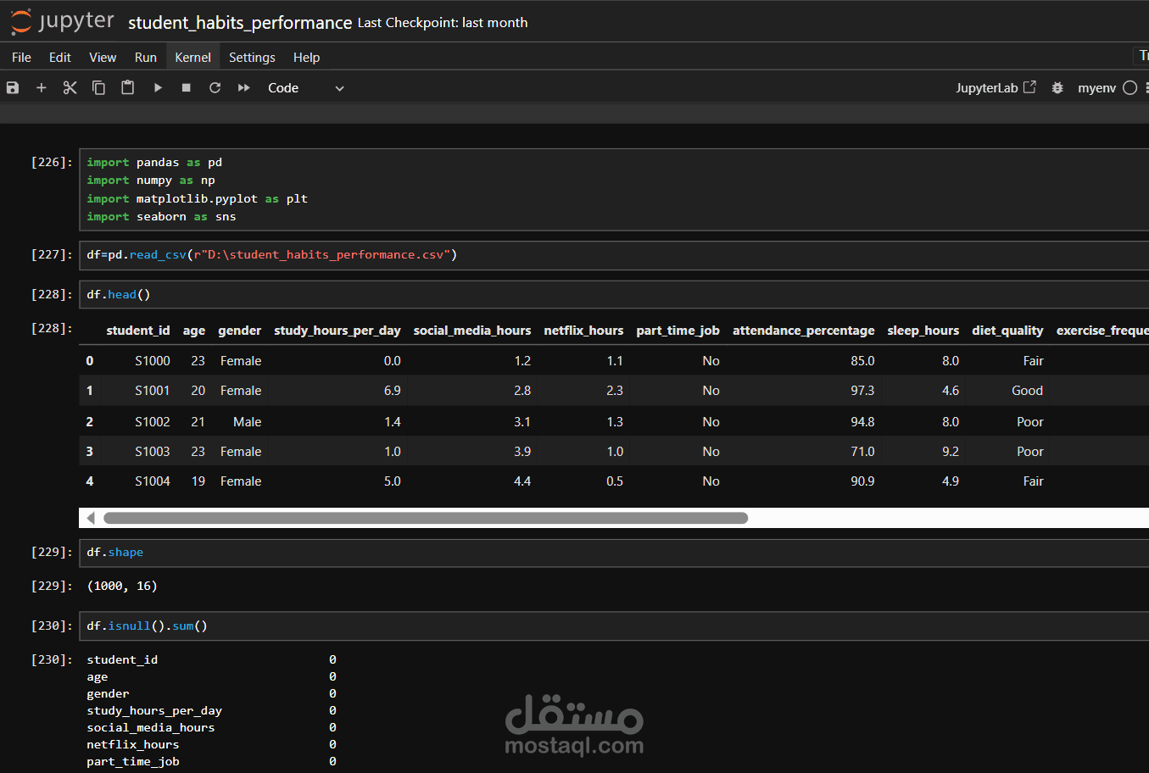Click the Last Checkpoint text
This screenshot has width=1149, height=773.
[x=443, y=23]
